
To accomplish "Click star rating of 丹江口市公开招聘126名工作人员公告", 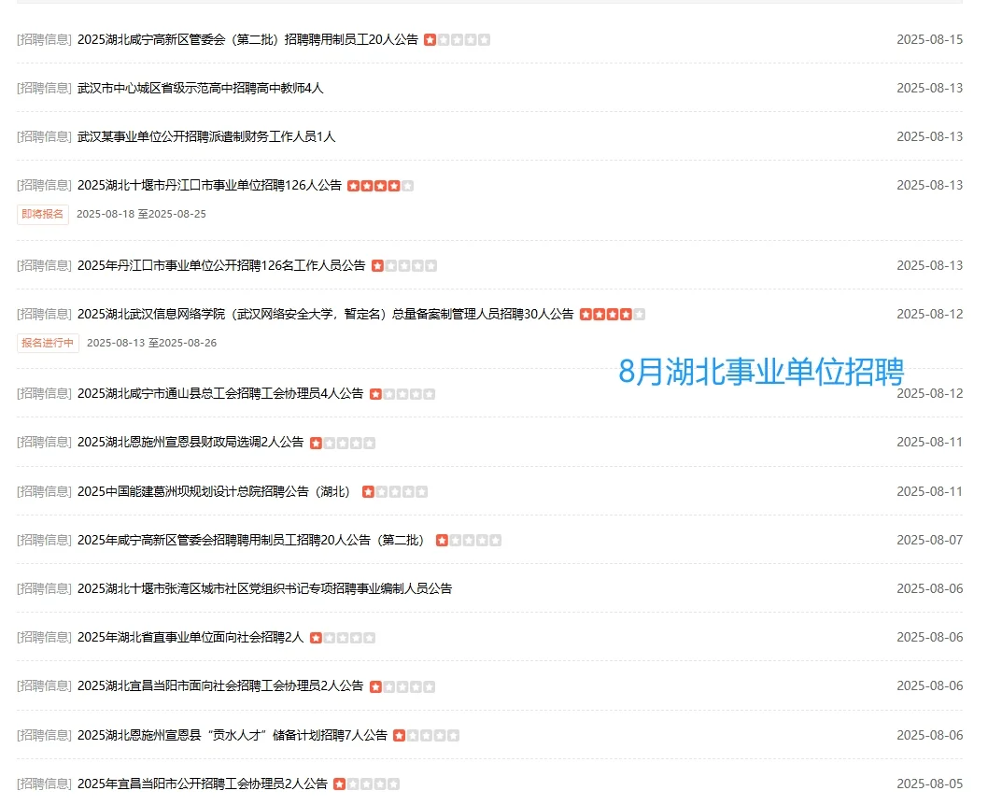I will (403, 266).
